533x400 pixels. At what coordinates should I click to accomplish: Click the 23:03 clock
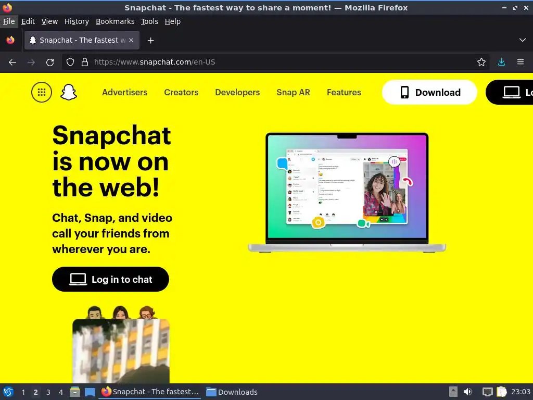click(521, 392)
